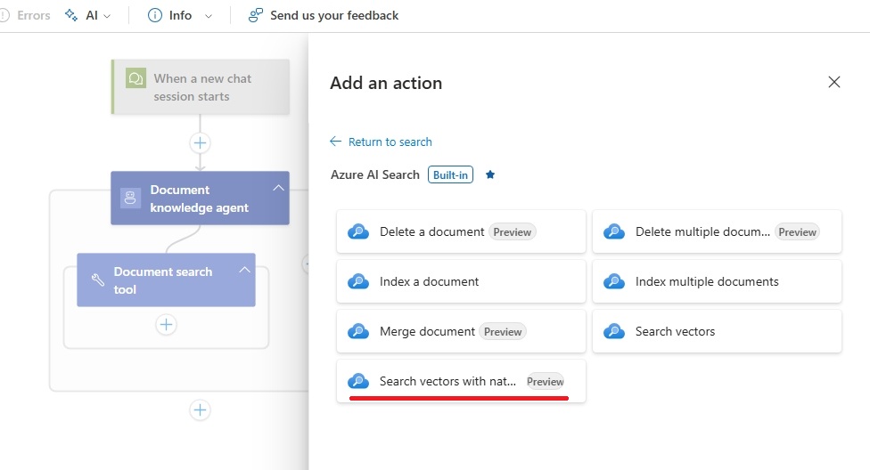Viewport: 870px width, 470px height.
Task: Click the favorite star next to Azure AI Search
Action: [489, 175]
